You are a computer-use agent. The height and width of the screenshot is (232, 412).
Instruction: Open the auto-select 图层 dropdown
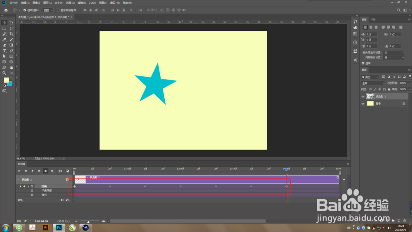(x=48, y=10)
